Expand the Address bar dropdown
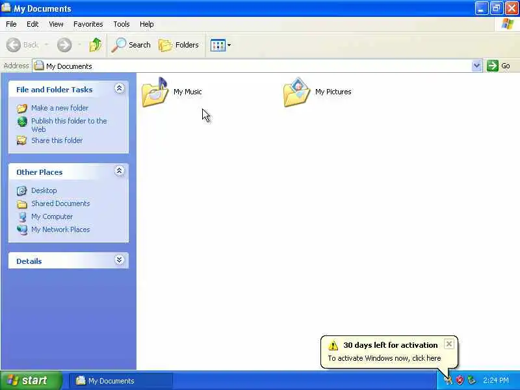 coord(477,66)
